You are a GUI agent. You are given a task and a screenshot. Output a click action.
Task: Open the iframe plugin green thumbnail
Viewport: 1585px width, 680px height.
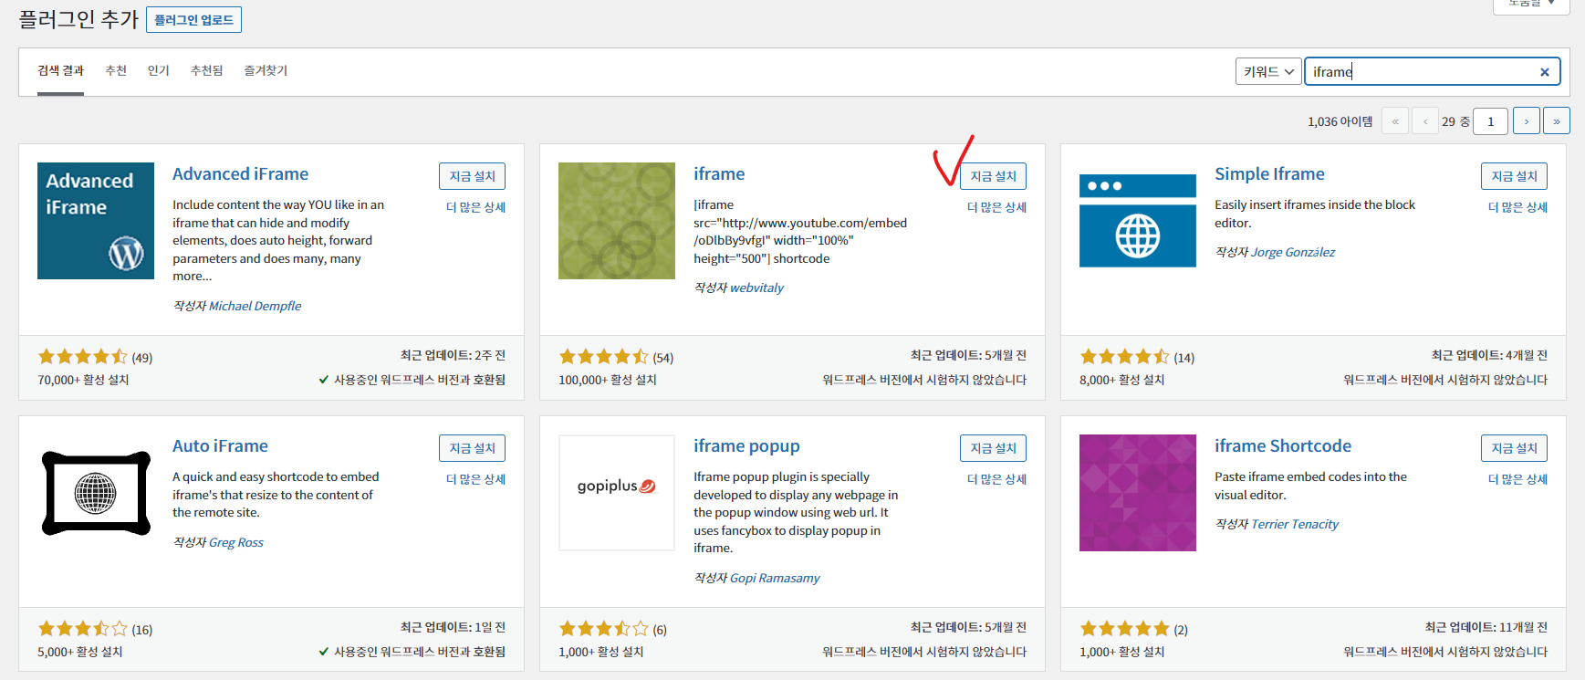click(x=617, y=221)
